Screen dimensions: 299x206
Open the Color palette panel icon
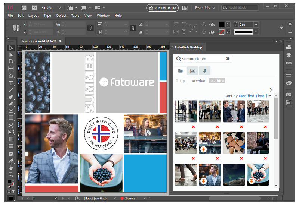[289, 83]
